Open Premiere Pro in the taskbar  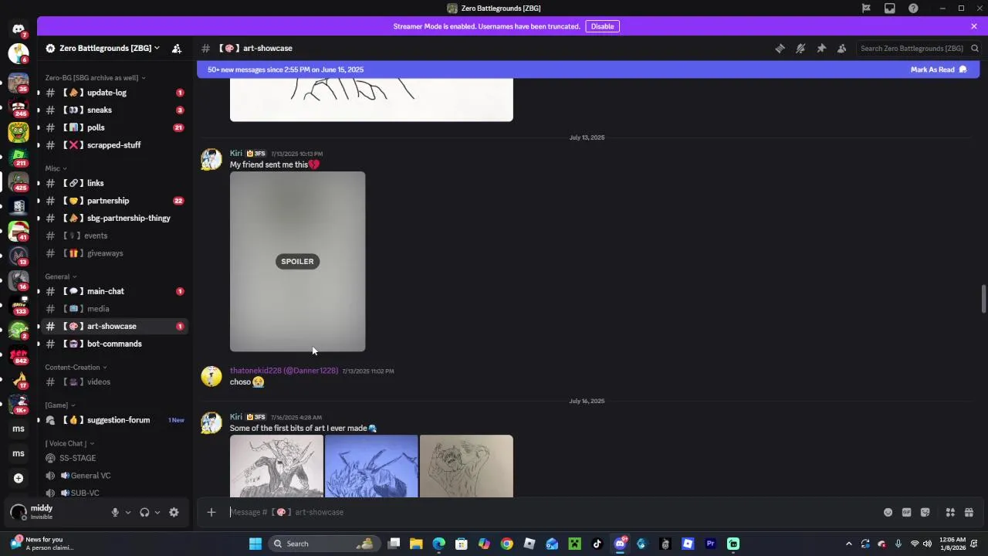click(x=711, y=544)
